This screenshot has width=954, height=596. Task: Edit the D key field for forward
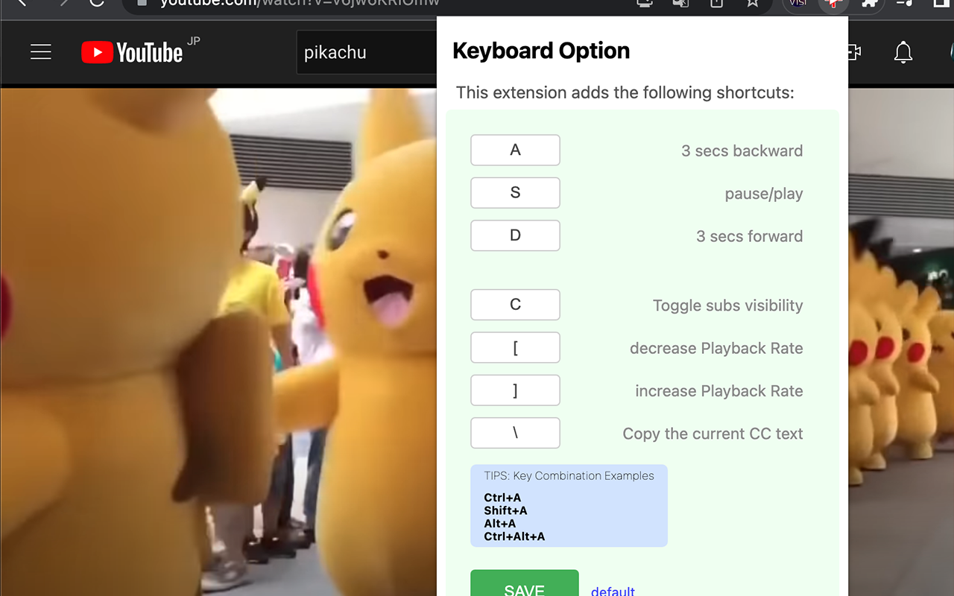coord(515,235)
